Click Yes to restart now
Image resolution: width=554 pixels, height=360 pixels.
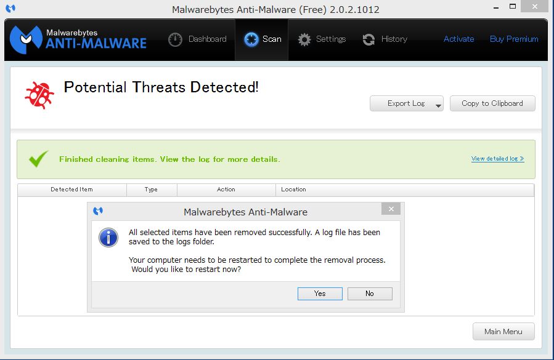click(x=320, y=294)
